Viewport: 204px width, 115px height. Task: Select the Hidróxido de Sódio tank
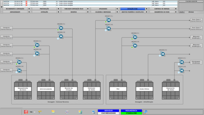[x=92, y=89]
